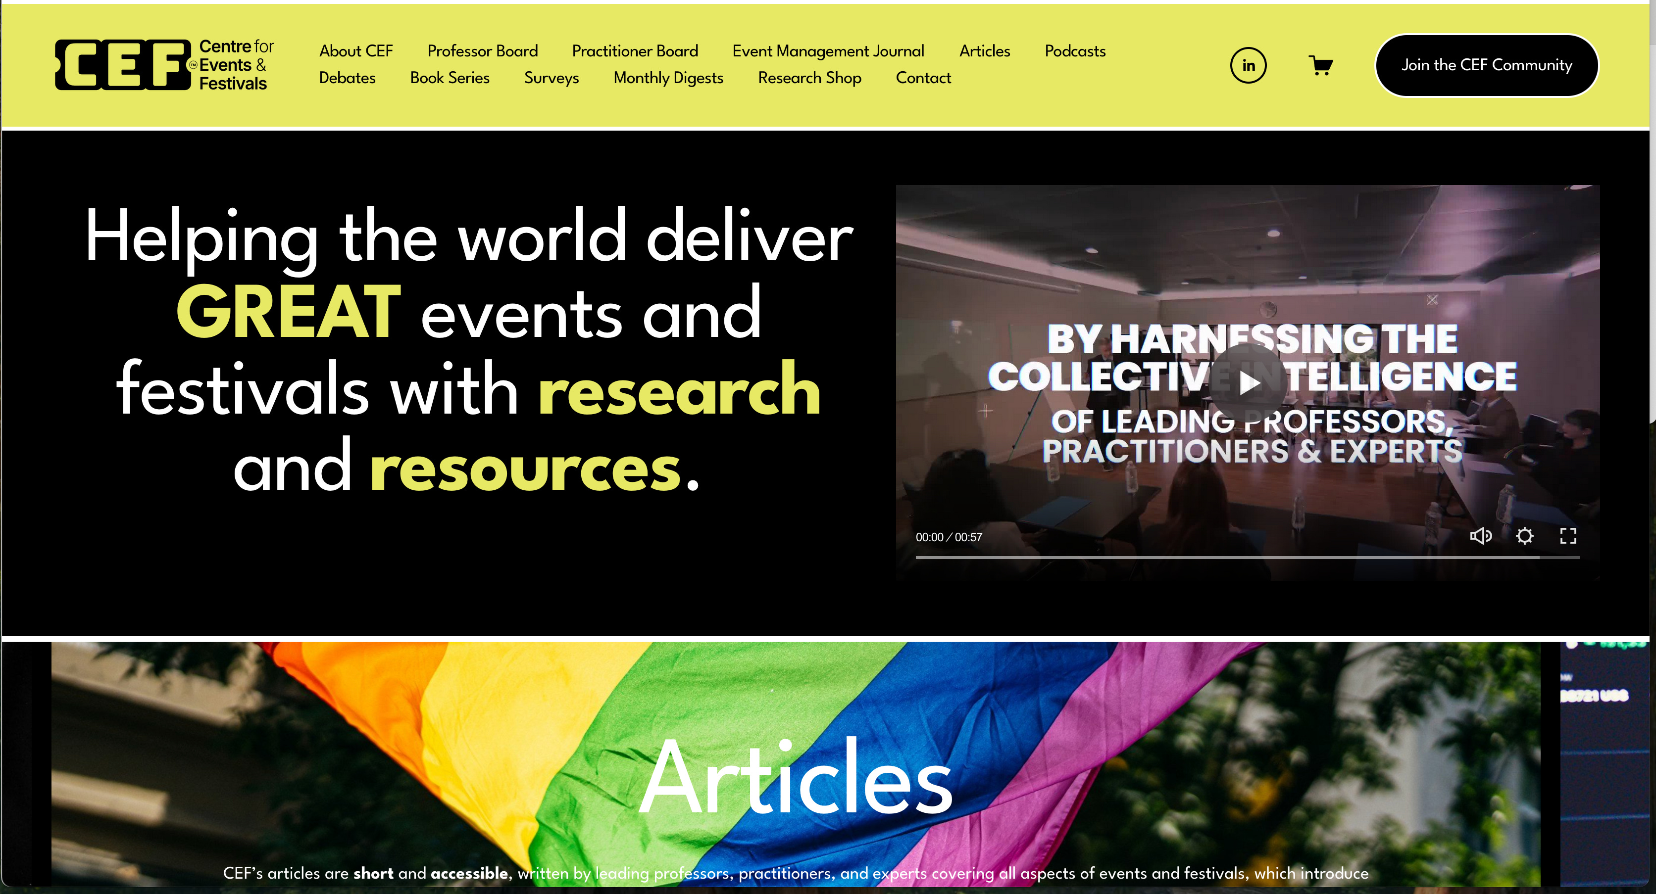
Task: Open the shopping cart icon
Action: pos(1320,65)
